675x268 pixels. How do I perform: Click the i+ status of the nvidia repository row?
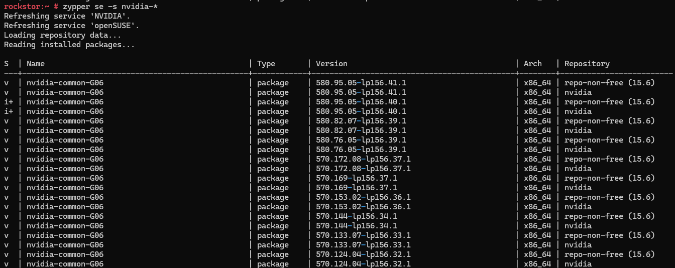pos(9,111)
